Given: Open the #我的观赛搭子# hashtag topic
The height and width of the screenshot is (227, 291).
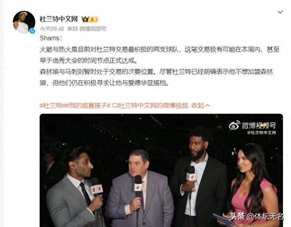Looking at the screenshot, I should coord(87,105).
